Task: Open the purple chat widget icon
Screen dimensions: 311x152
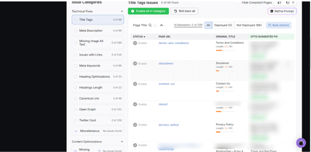Action: coord(301,143)
